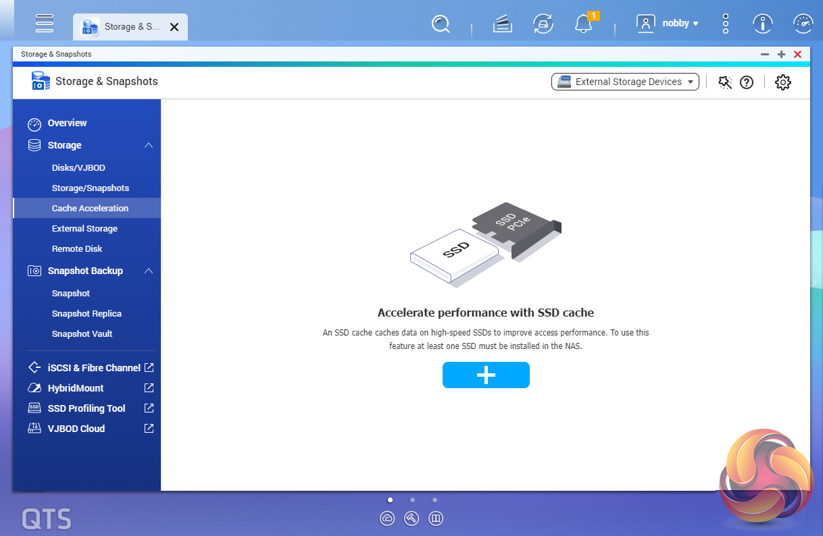Open VJBOD Cloud from sidebar

76,429
